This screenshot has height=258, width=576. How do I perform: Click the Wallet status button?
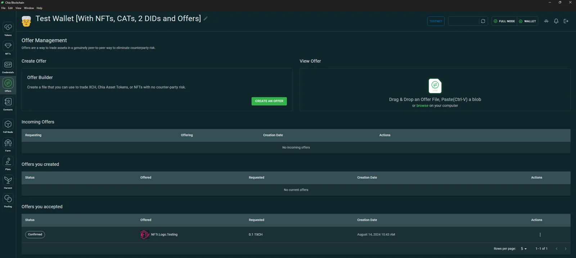tap(527, 21)
